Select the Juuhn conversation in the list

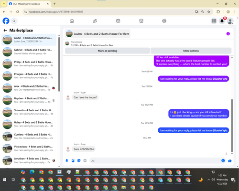coord(29,40)
